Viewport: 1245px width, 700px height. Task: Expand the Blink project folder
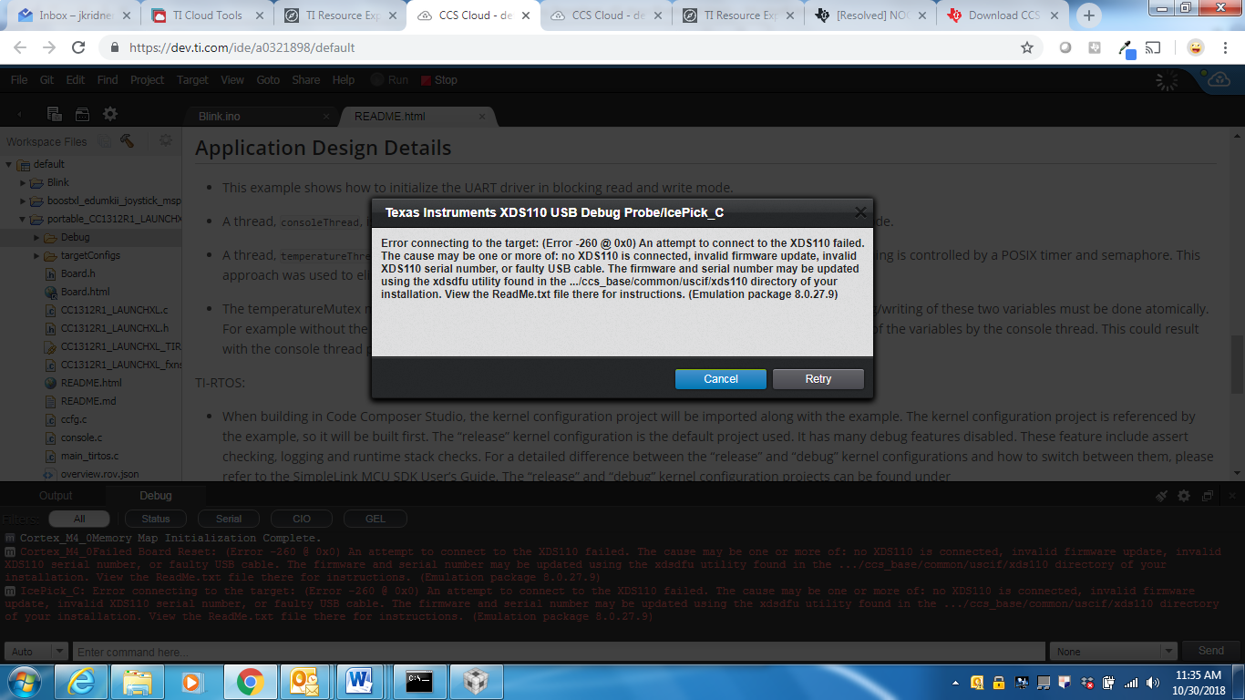coord(24,182)
